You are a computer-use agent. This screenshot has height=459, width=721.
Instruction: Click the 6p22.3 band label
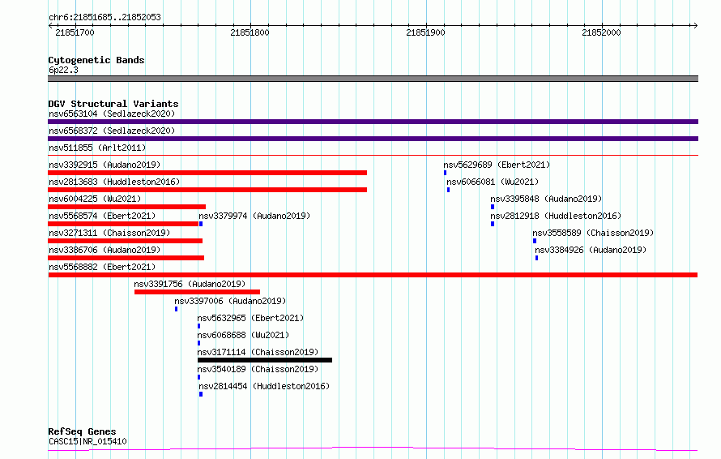(x=63, y=70)
